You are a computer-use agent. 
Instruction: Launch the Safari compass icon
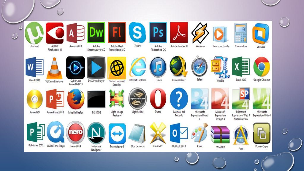pos(199,66)
